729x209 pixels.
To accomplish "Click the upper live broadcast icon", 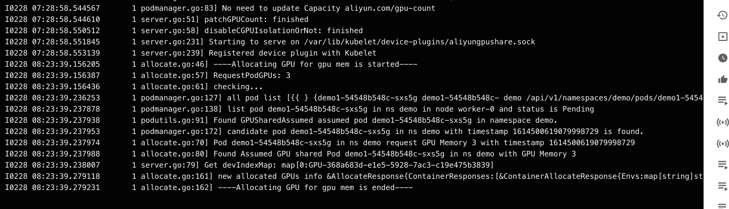I will [x=722, y=122].
